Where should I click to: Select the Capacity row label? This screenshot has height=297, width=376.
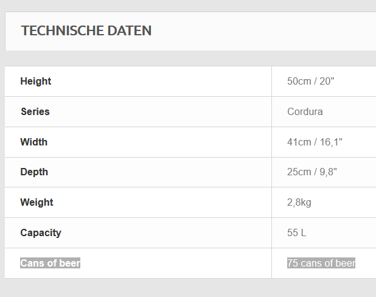click(41, 233)
